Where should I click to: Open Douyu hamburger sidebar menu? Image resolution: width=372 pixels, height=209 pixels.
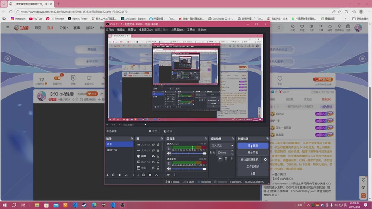(x=7, y=28)
